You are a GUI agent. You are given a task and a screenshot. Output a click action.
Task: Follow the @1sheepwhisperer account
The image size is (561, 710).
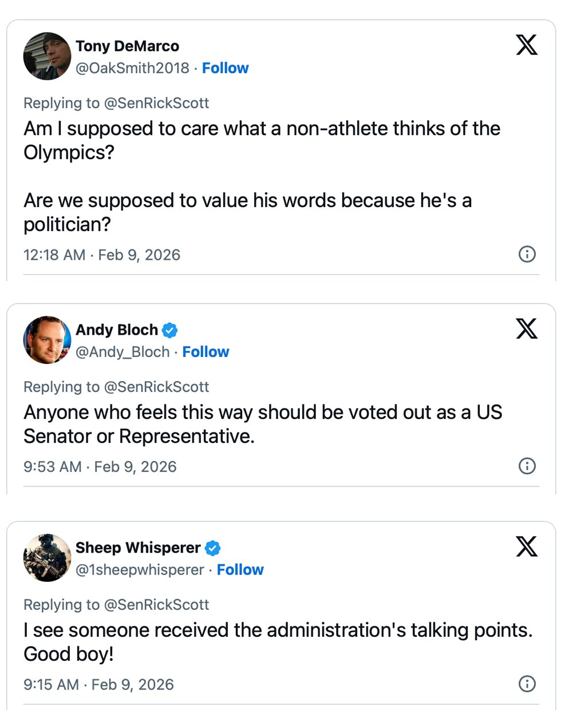click(240, 570)
